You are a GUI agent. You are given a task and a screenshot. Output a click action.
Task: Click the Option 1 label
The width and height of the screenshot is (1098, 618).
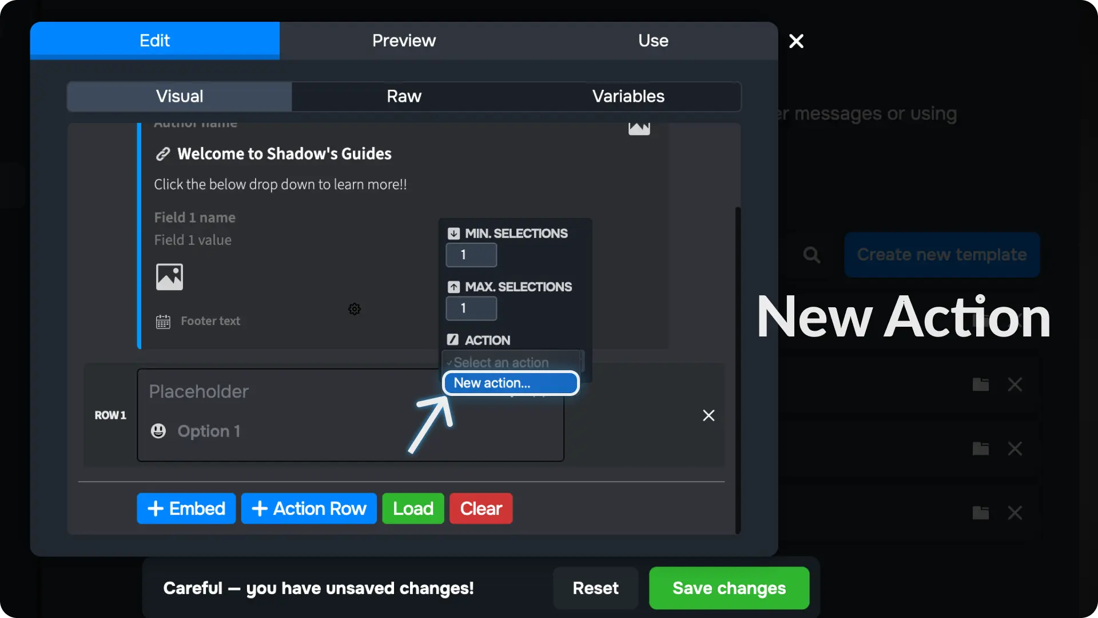pos(209,431)
